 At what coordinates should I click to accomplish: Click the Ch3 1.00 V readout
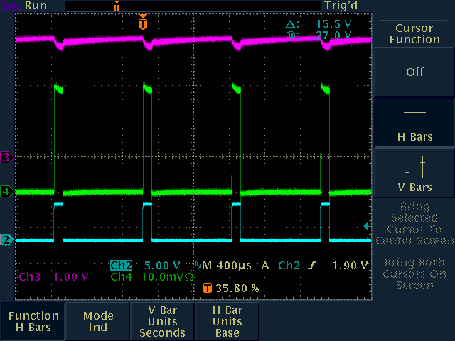[54, 276]
